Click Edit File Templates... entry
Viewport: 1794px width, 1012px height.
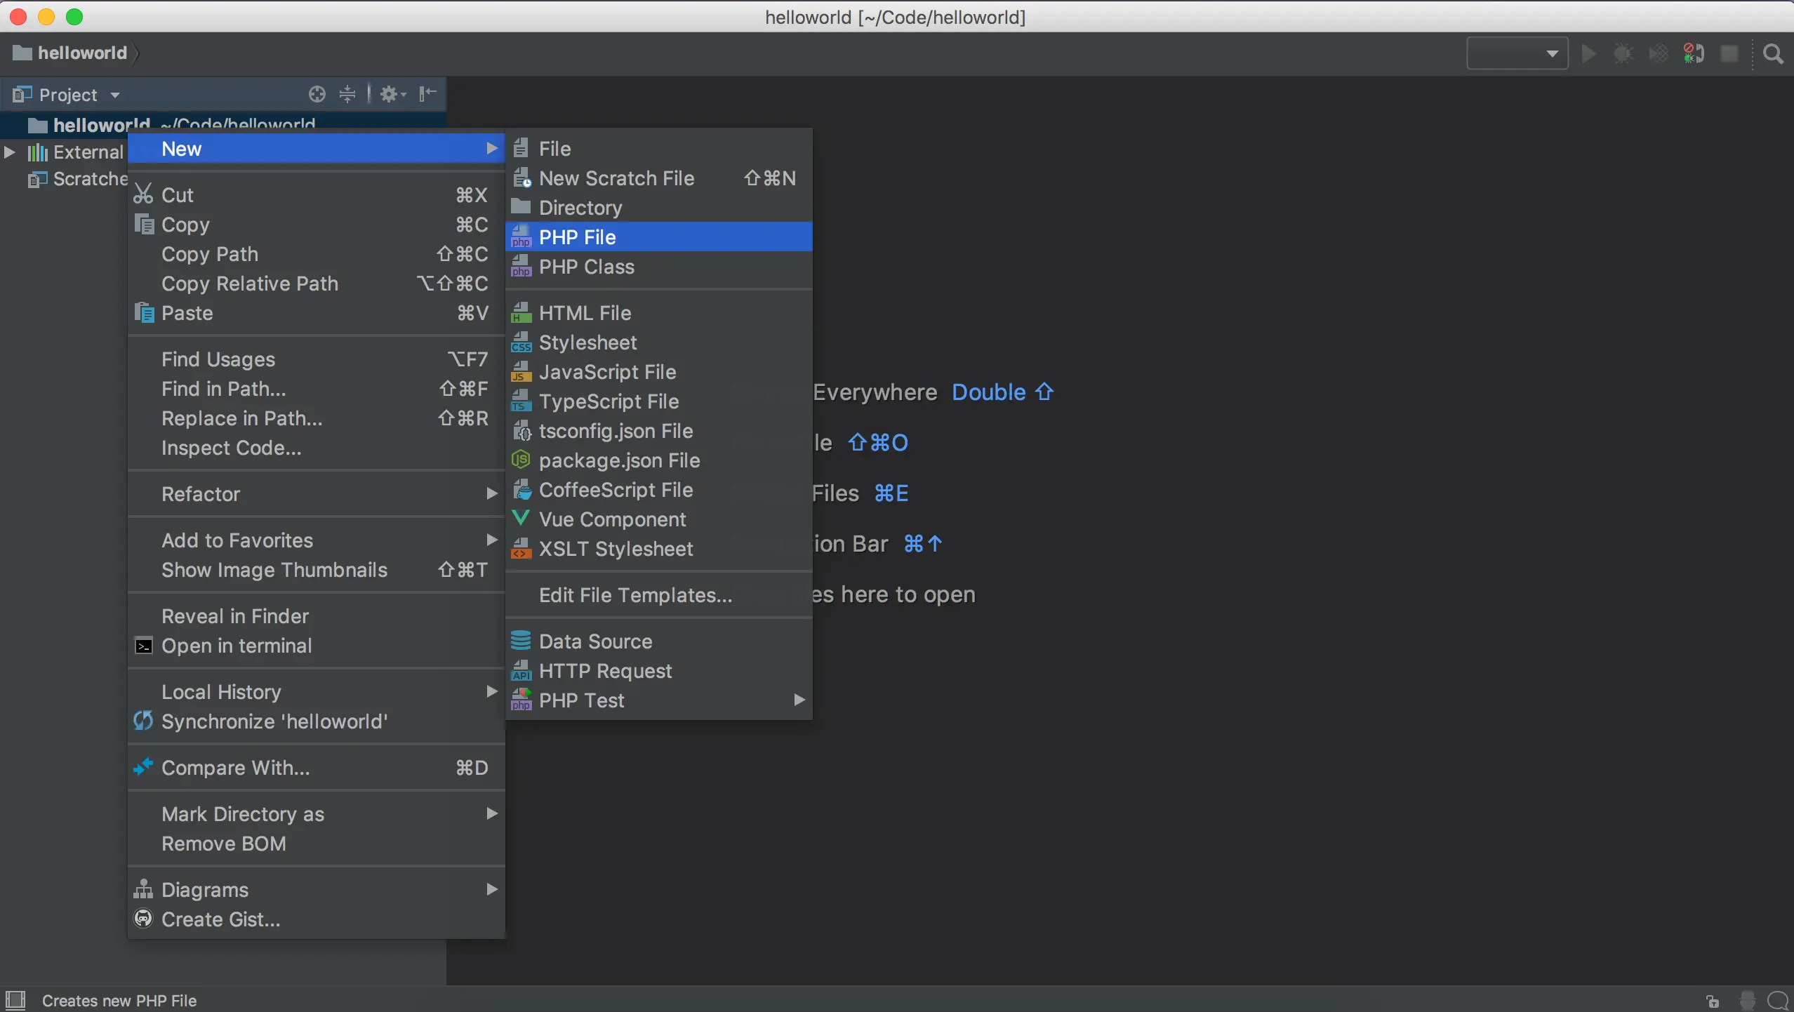tap(635, 595)
